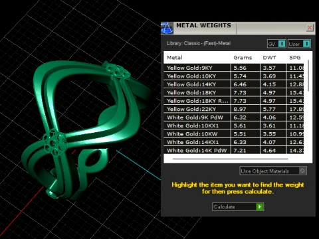The height and width of the screenshot is (239, 319).
Task: Click the green arrow on Calculate
Action: 259,206
